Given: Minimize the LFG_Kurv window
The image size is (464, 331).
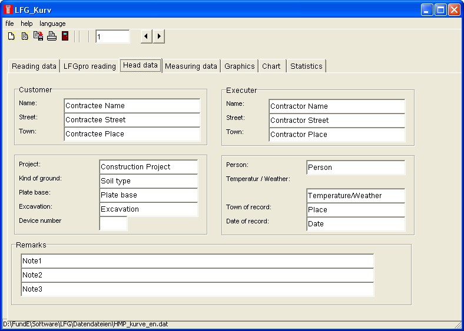Looking at the screenshot, I should (x=427, y=10).
